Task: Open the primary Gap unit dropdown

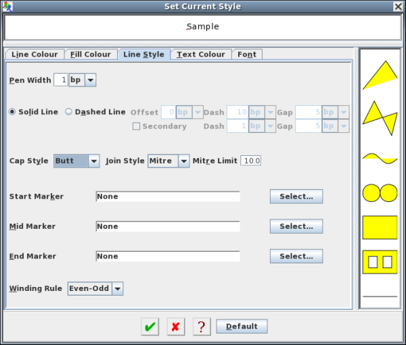Action: [x=344, y=112]
